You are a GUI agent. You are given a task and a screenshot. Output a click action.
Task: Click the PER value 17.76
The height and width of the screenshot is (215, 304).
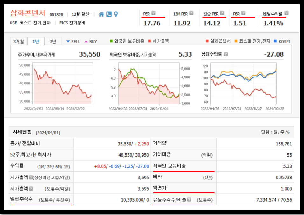point(152,23)
